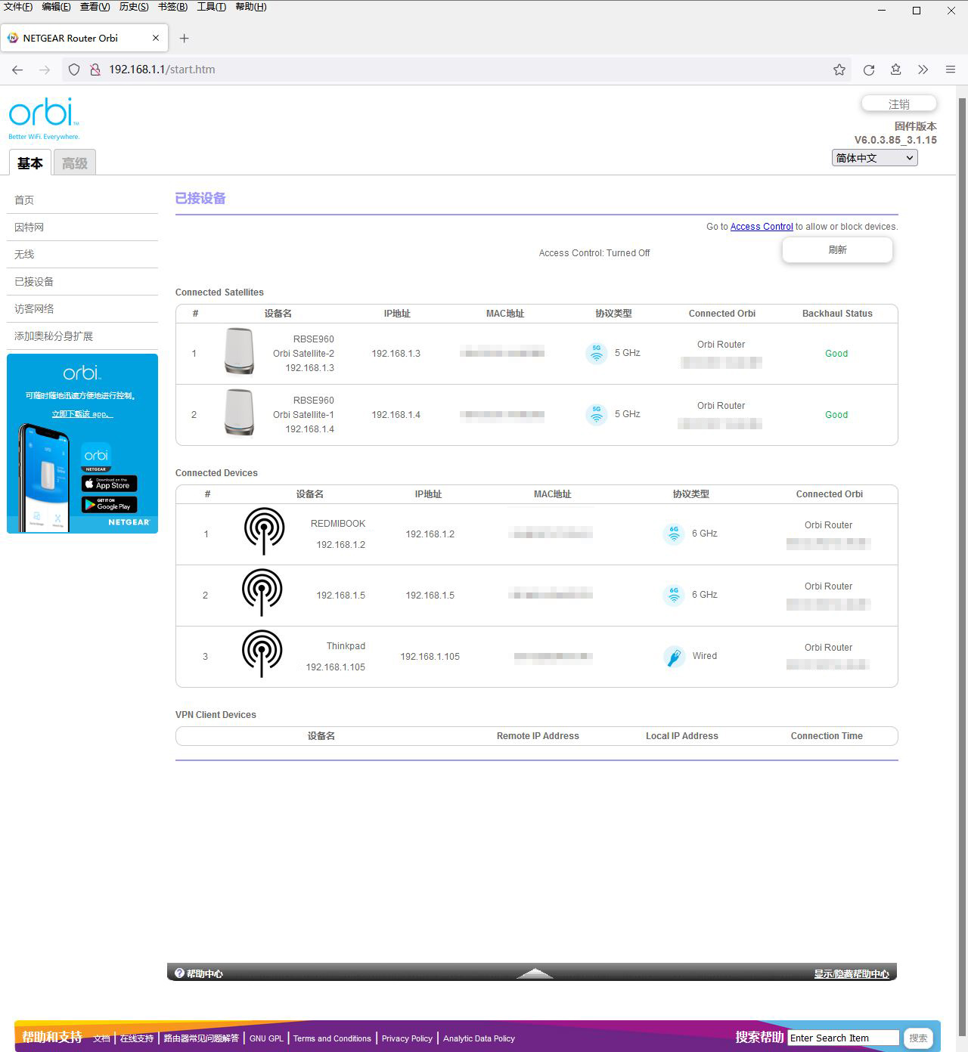Open the 工具 menu
The image size is (968, 1052).
tap(212, 7)
